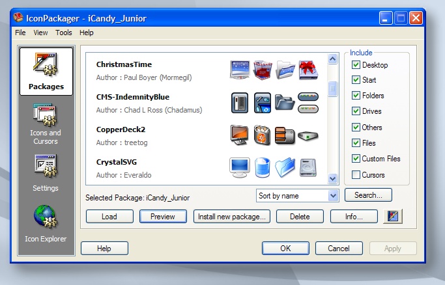The height and width of the screenshot is (285, 445).
Task: Open the Settings section in sidebar
Action: [46, 173]
